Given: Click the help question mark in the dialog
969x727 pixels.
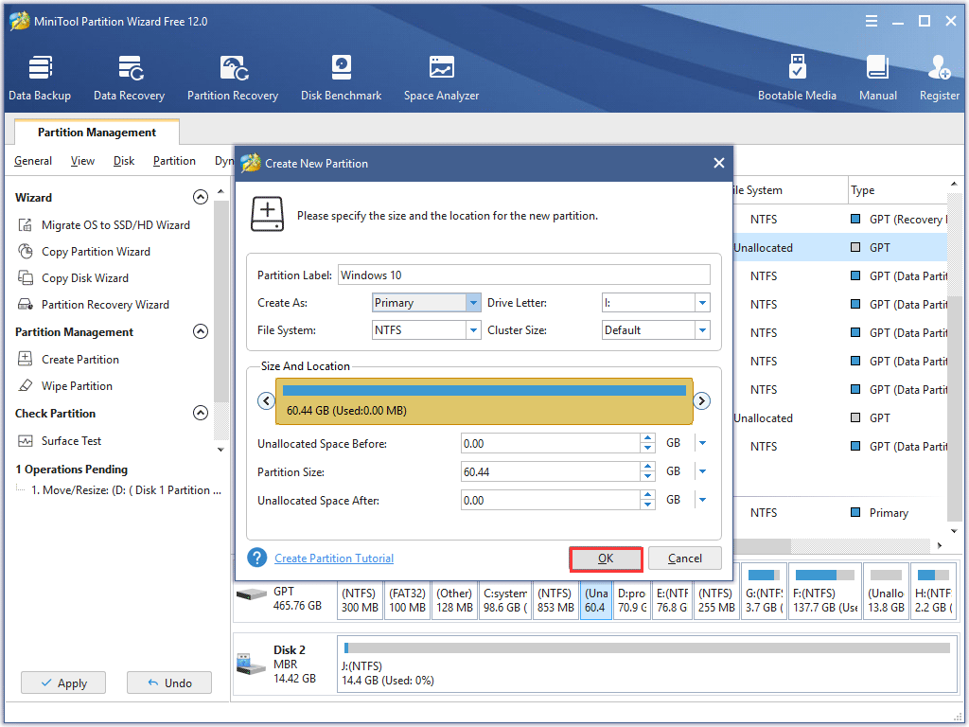Looking at the screenshot, I should [256, 558].
